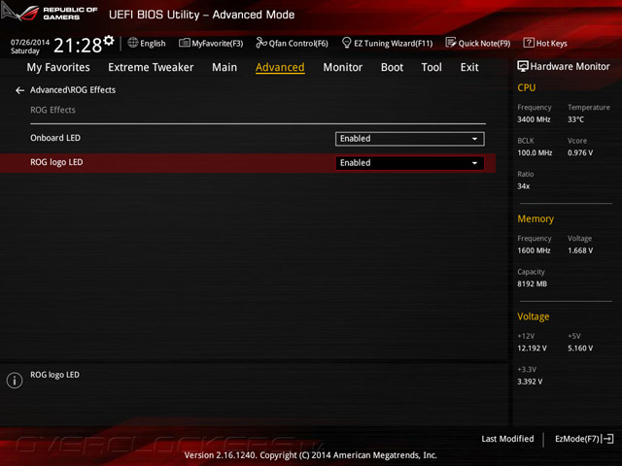Switch to EzMode(F7)

tap(577, 439)
